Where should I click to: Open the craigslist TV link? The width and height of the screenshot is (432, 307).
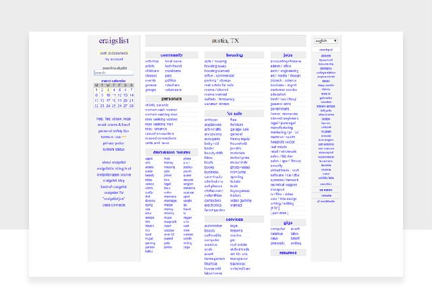tap(114, 193)
